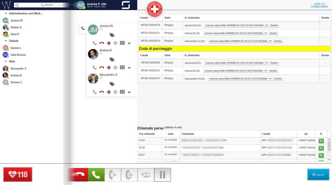
Task: Click transfer arrow in Alessandro S. call card
Action: tap(109, 92)
